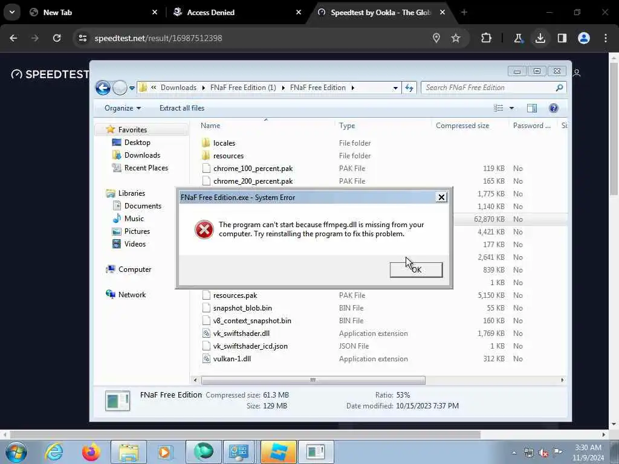Open Firefox from the taskbar
The height and width of the screenshot is (464, 619).
(x=91, y=452)
